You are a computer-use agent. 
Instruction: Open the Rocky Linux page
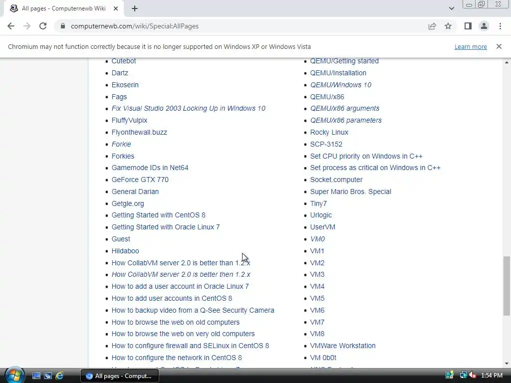point(329,132)
